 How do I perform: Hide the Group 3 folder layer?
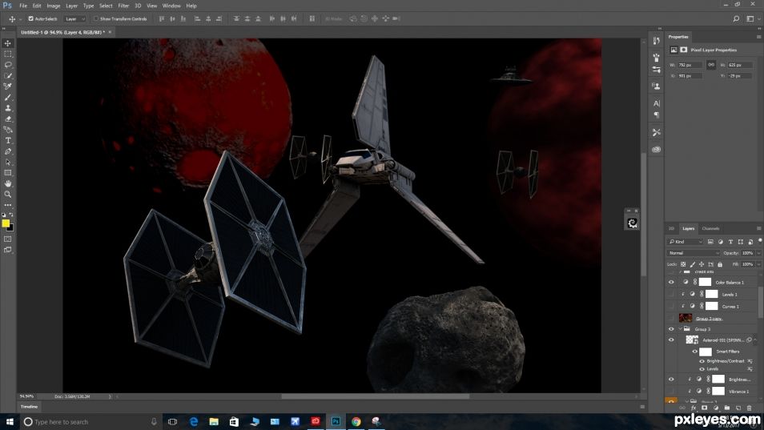pos(671,329)
